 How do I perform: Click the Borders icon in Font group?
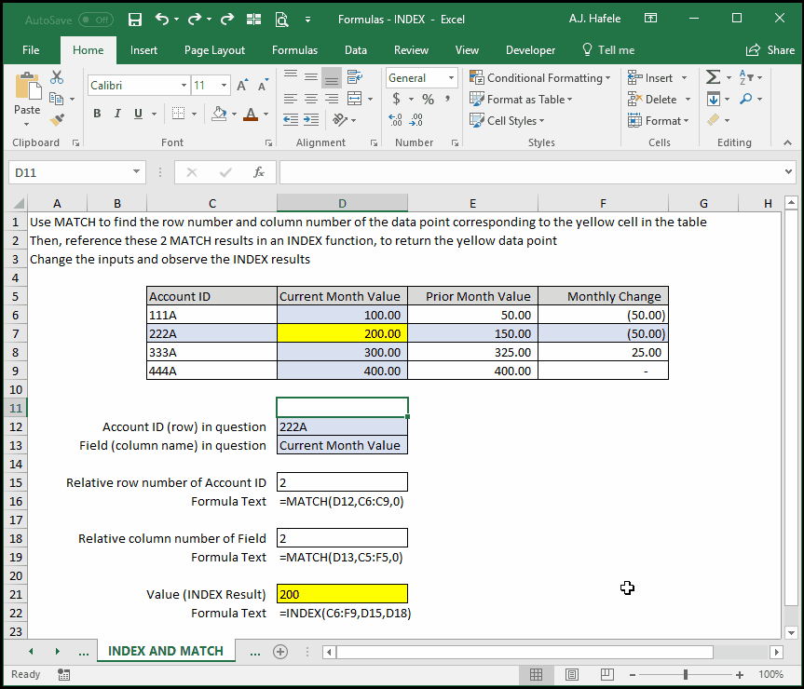pyautogui.click(x=179, y=114)
